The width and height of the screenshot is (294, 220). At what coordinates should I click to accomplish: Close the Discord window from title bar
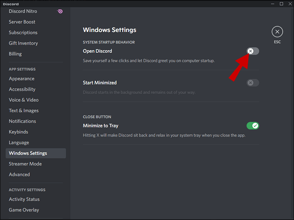[290, 4]
